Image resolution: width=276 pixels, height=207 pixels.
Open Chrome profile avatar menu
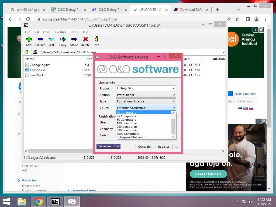[257, 19]
